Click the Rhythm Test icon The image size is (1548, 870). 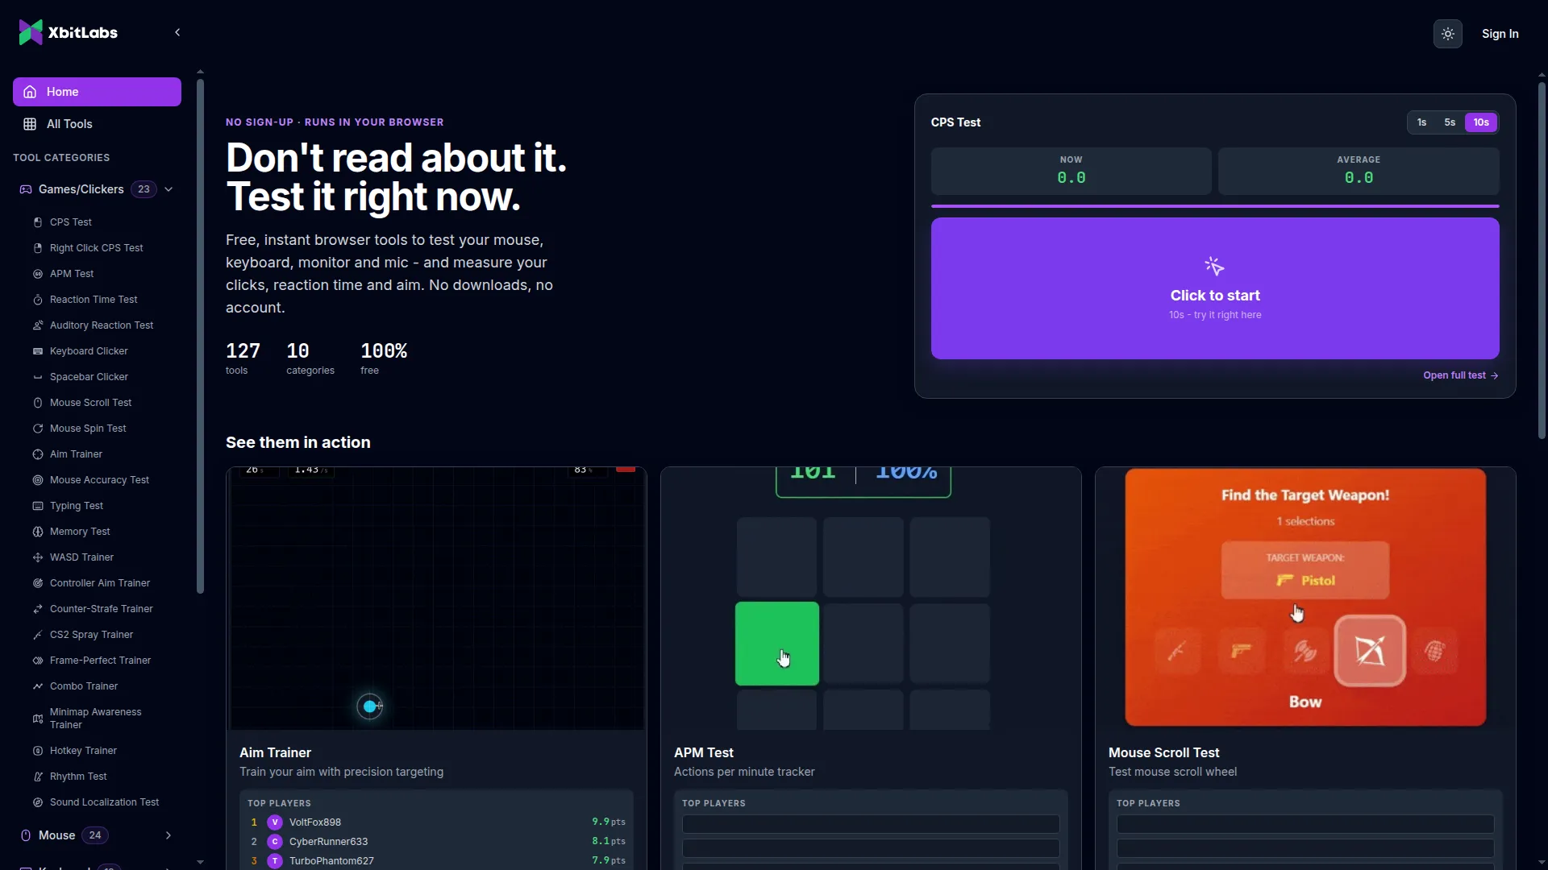pyautogui.click(x=37, y=777)
